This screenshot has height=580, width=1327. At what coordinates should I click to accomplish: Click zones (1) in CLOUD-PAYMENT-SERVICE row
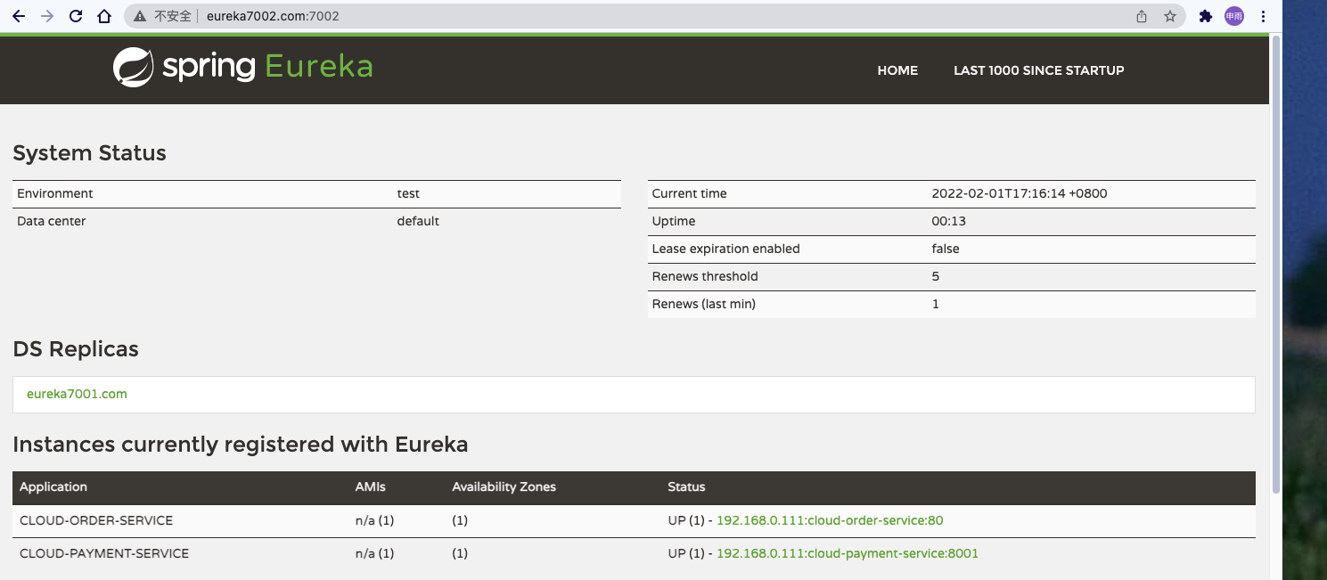[x=460, y=553]
